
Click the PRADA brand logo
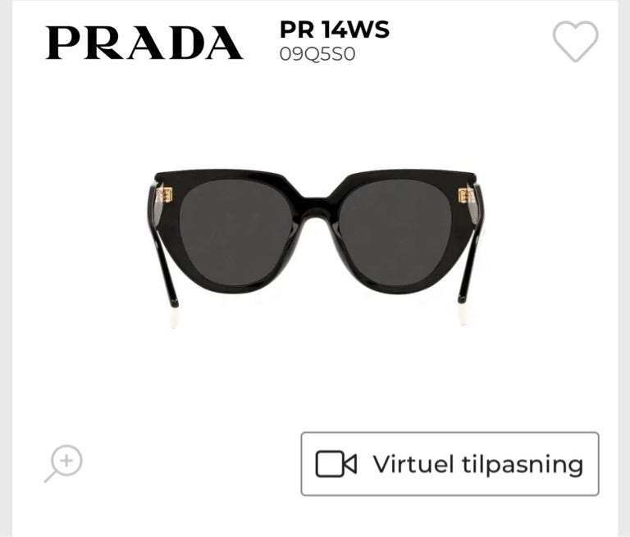click(x=144, y=43)
